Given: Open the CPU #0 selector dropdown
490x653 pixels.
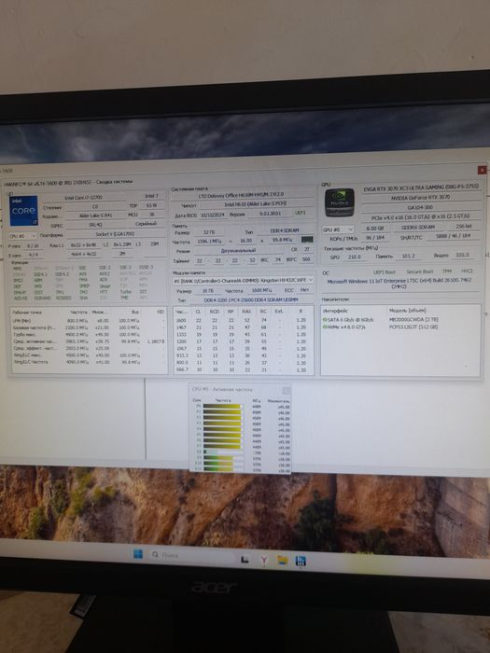Looking at the screenshot, I should (x=22, y=236).
